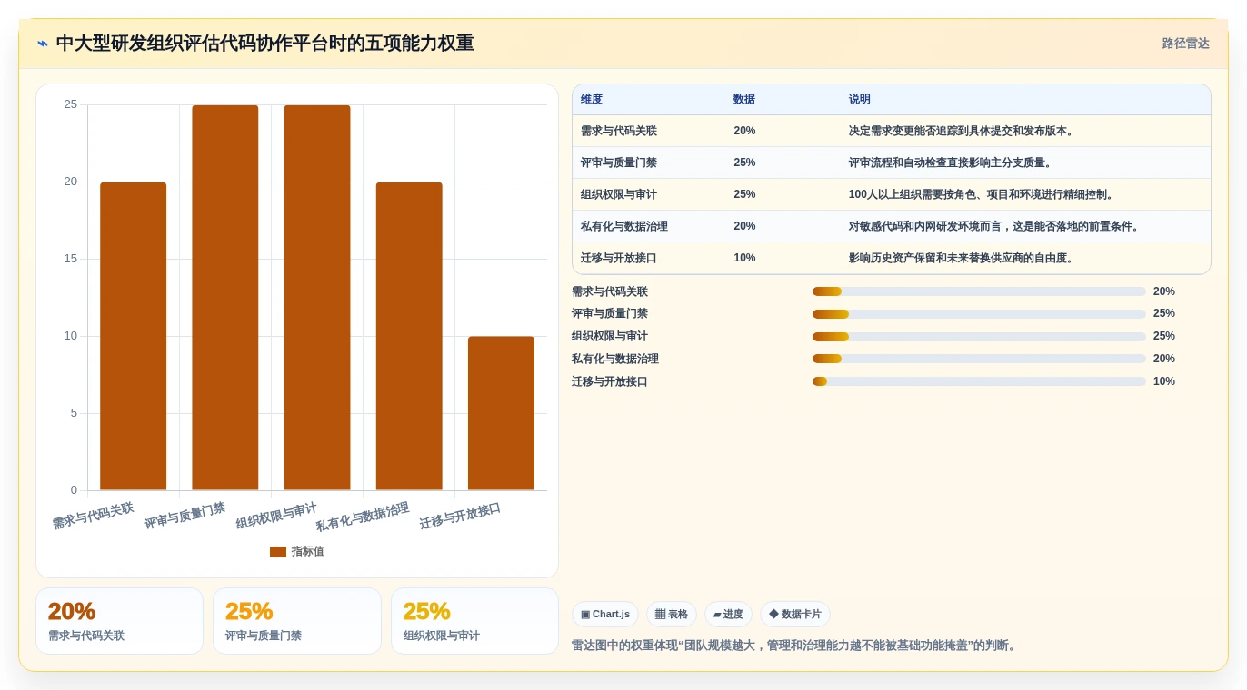1247x690 pixels.
Task: Toggle the 指标值 legend swatch
Action: coord(278,552)
